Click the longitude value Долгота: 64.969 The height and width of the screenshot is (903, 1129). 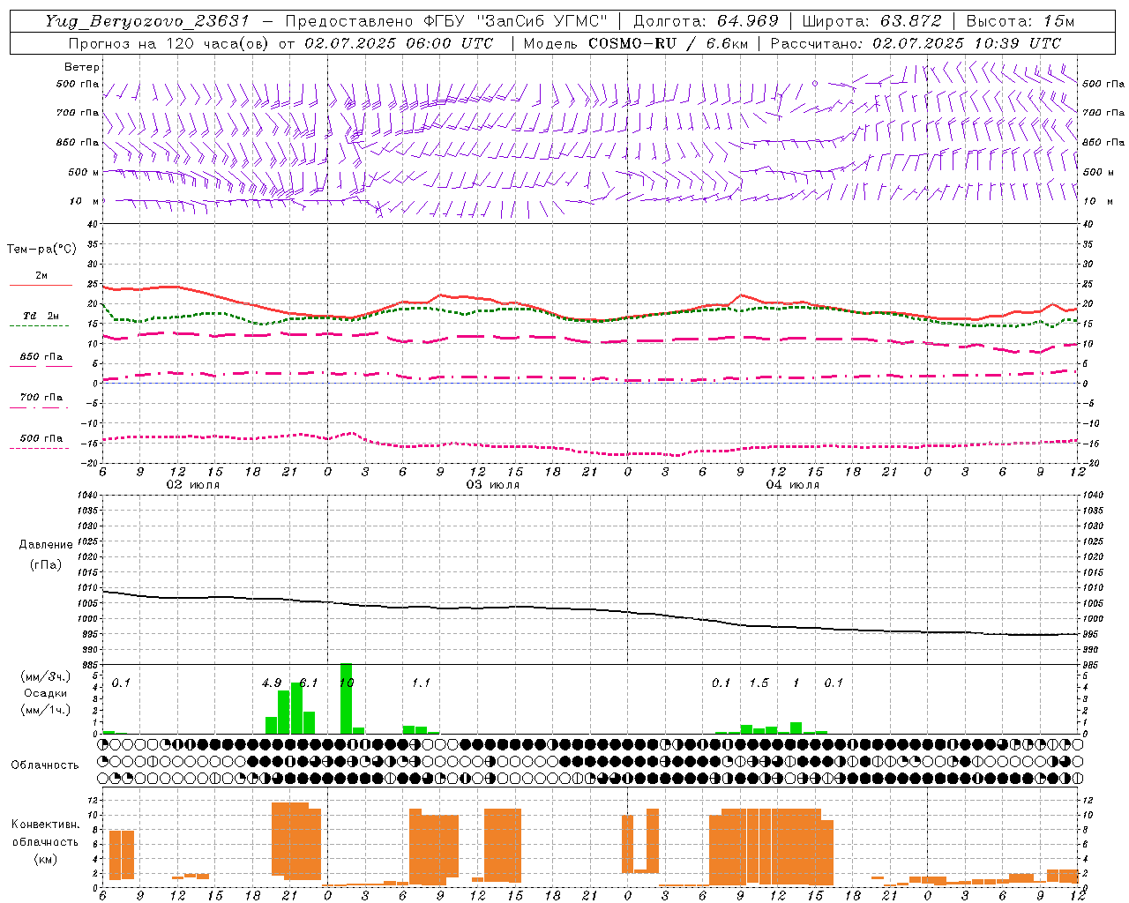click(x=706, y=21)
